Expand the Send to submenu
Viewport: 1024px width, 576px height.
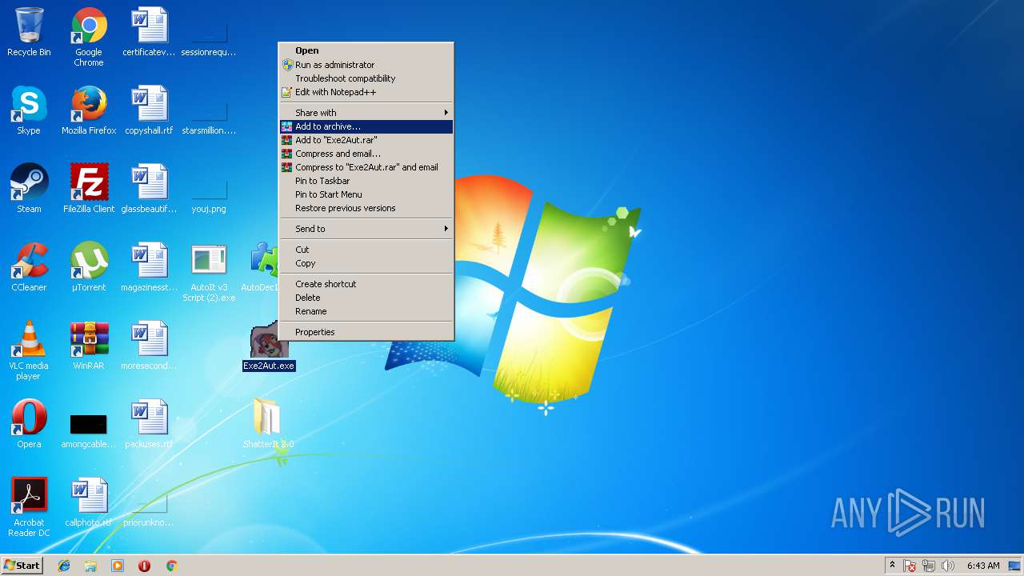point(366,229)
